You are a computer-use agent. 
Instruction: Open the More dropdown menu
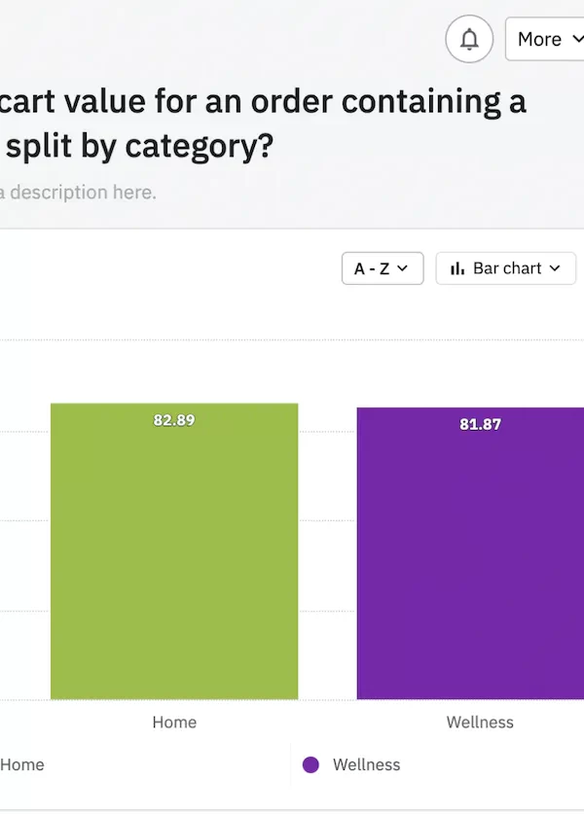pyautogui.click(x=545, y=39)
